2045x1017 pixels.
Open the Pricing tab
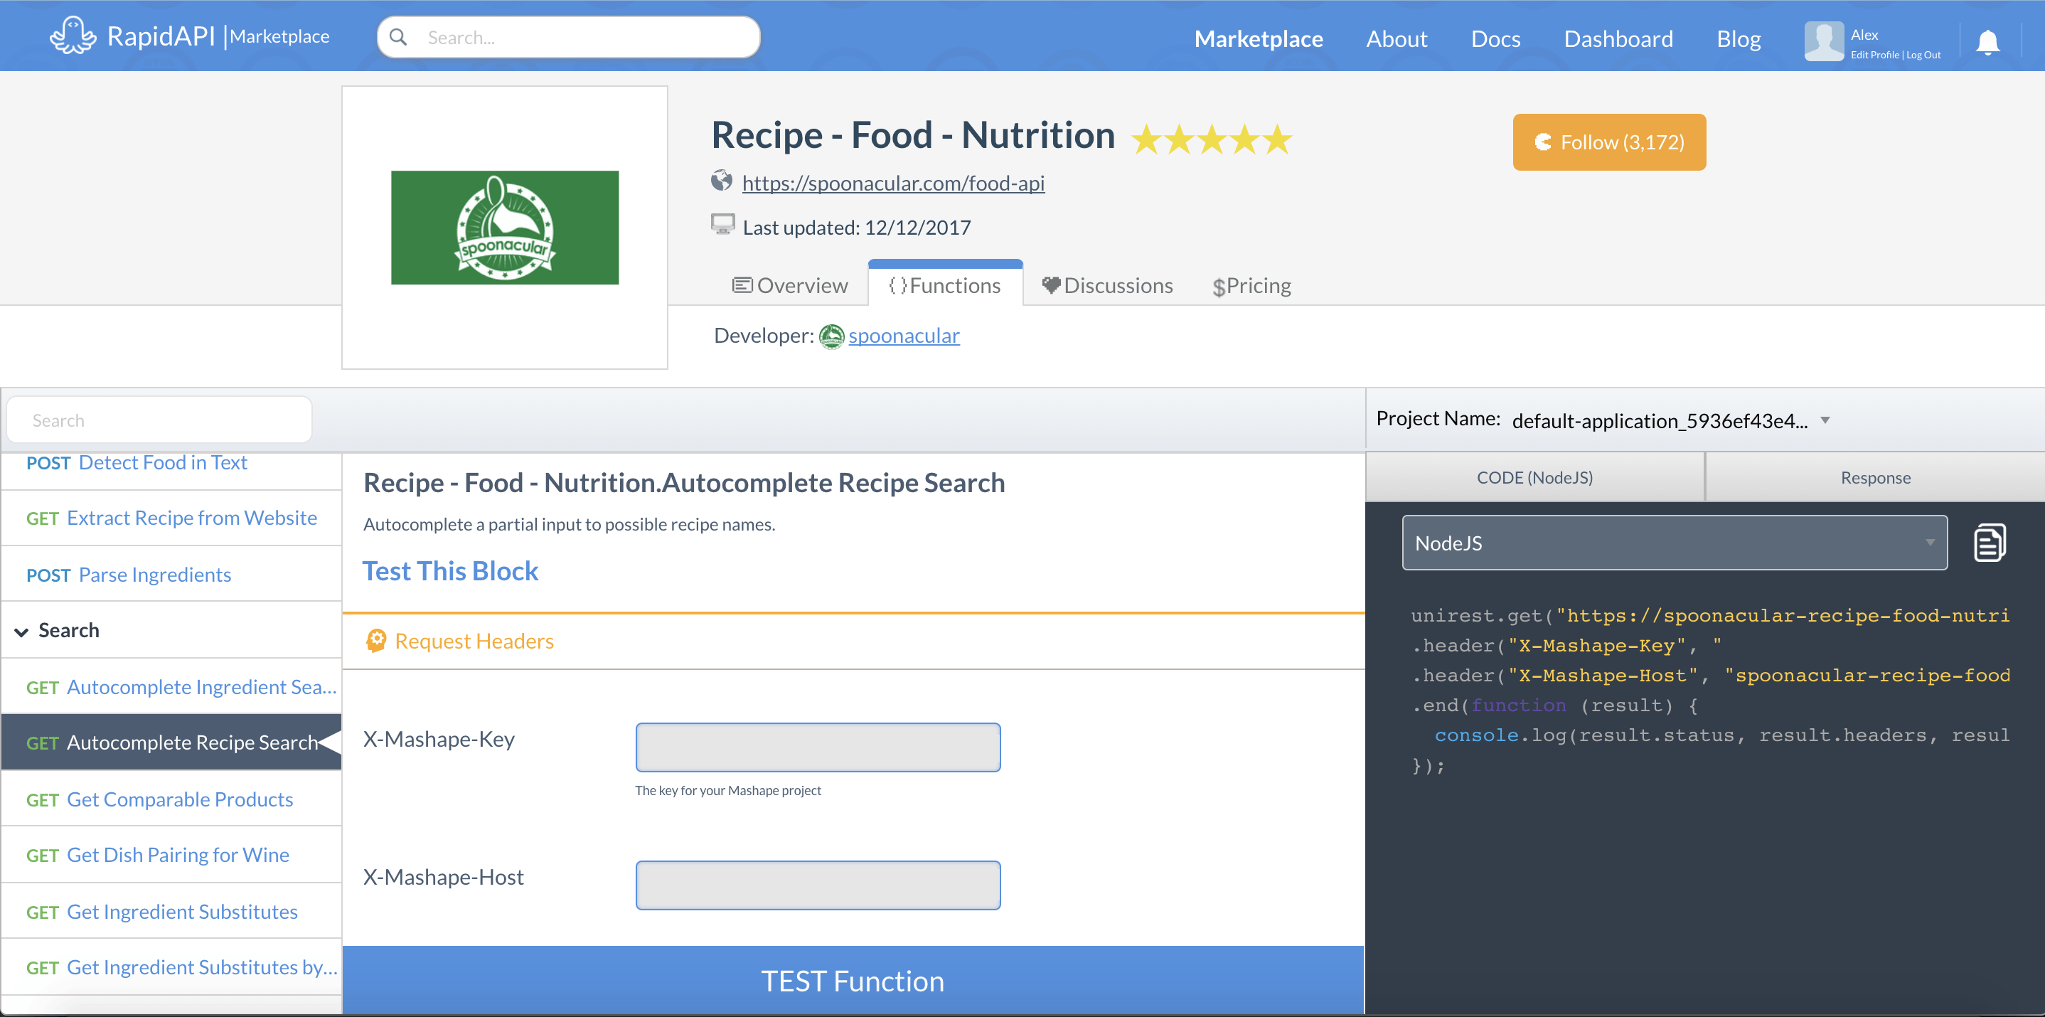pyautogui.click(x=1252, y=285)
